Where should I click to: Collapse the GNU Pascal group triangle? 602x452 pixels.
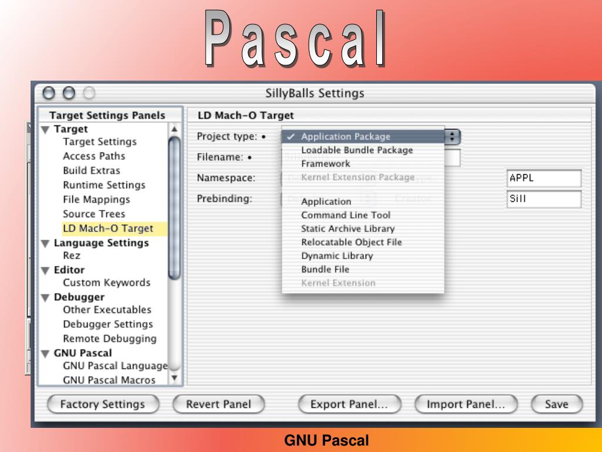[45, 354]
